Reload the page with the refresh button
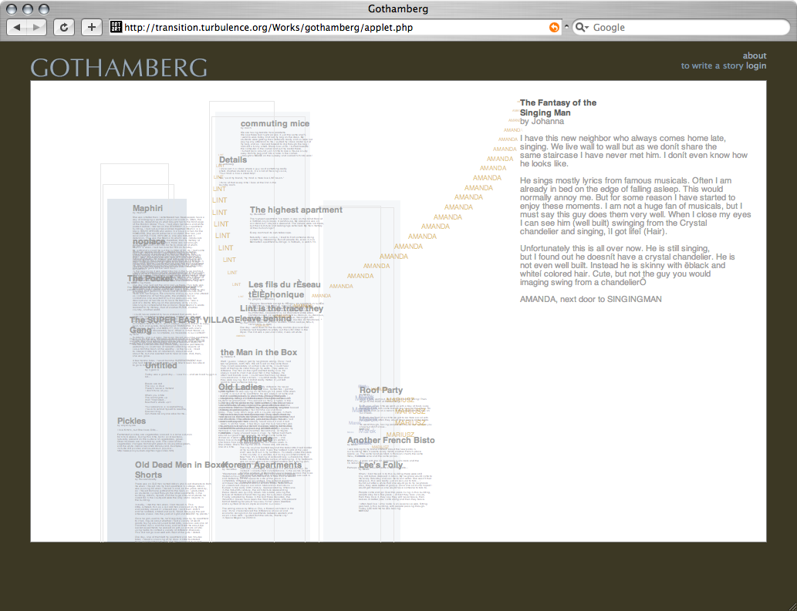 63,27
